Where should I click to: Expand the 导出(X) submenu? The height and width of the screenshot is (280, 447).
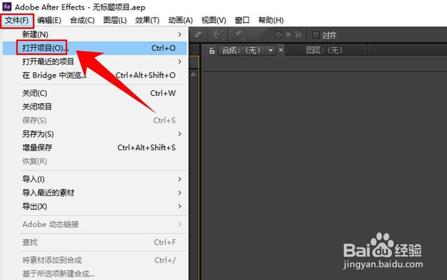click(95, 207)
